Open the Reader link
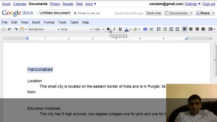Viewport: 217px width, 122px height. [68, 4]
